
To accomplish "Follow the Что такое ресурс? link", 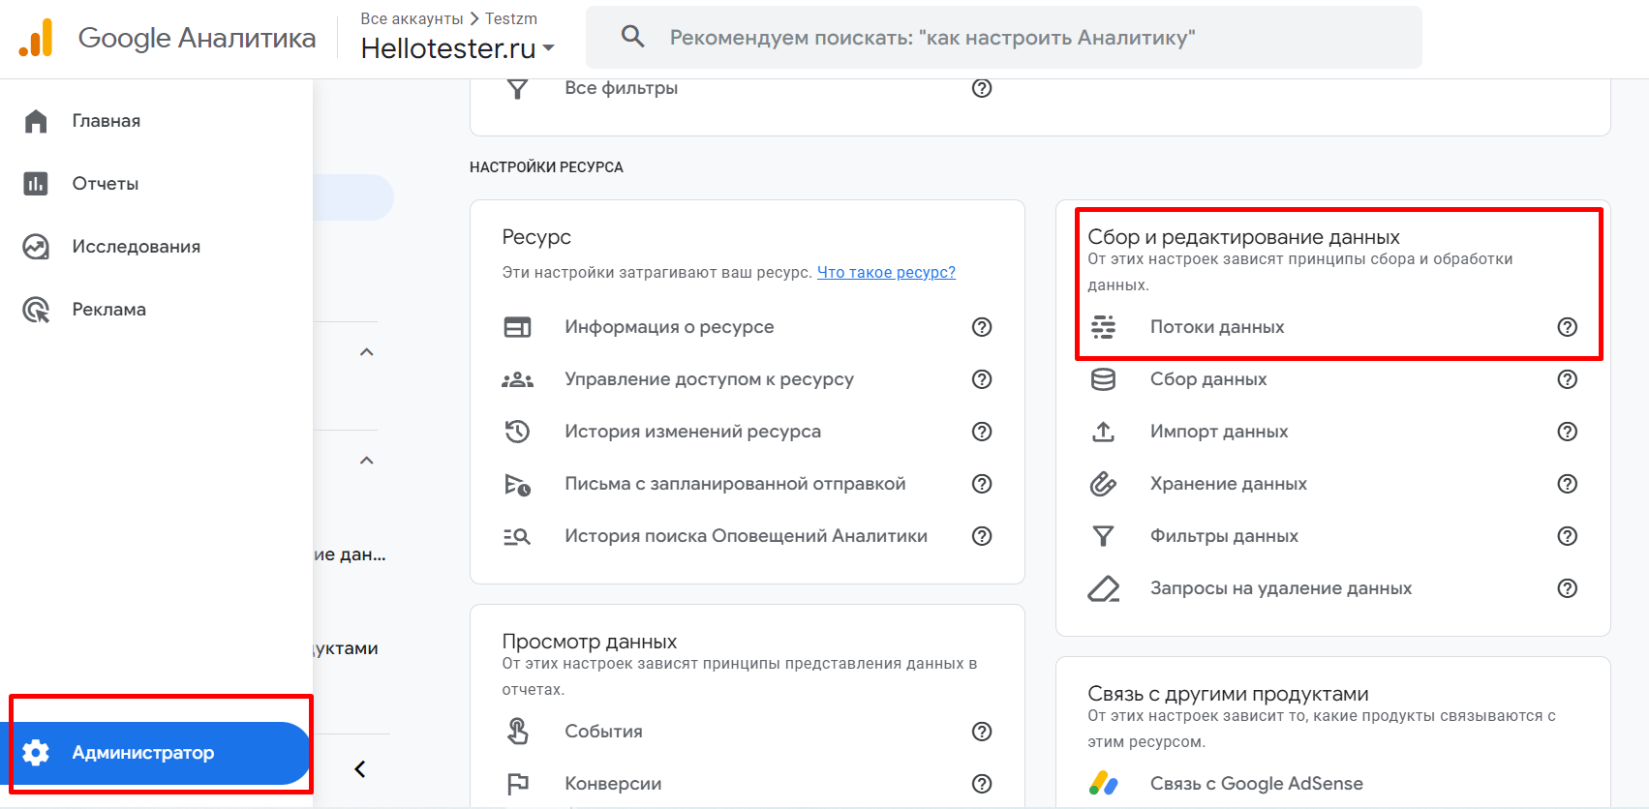I will pos(886,273).
